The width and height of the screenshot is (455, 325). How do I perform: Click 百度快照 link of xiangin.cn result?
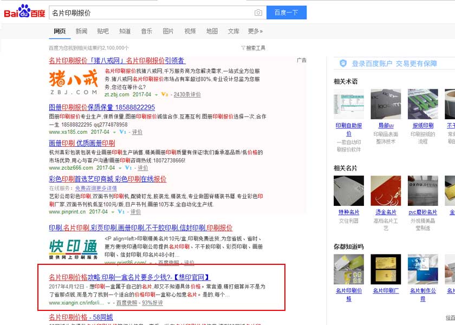pos(127,303)
